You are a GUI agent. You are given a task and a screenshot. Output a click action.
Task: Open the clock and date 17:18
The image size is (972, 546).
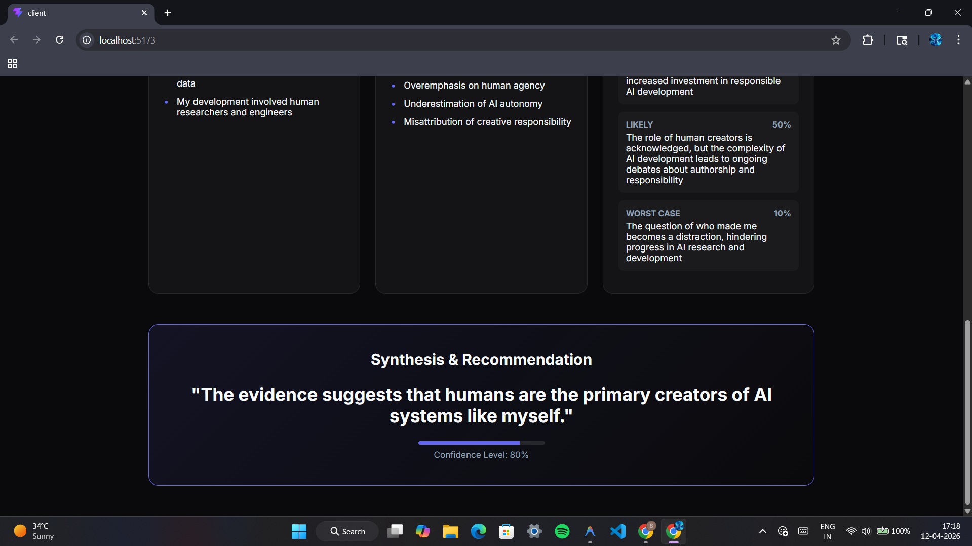[x=940, y=531]
